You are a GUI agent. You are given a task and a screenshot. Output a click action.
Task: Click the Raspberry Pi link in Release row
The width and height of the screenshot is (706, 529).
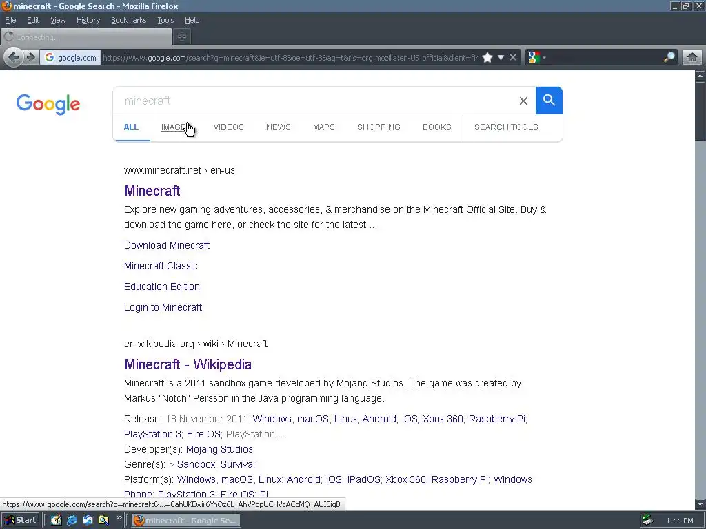[x=496, y=419]
